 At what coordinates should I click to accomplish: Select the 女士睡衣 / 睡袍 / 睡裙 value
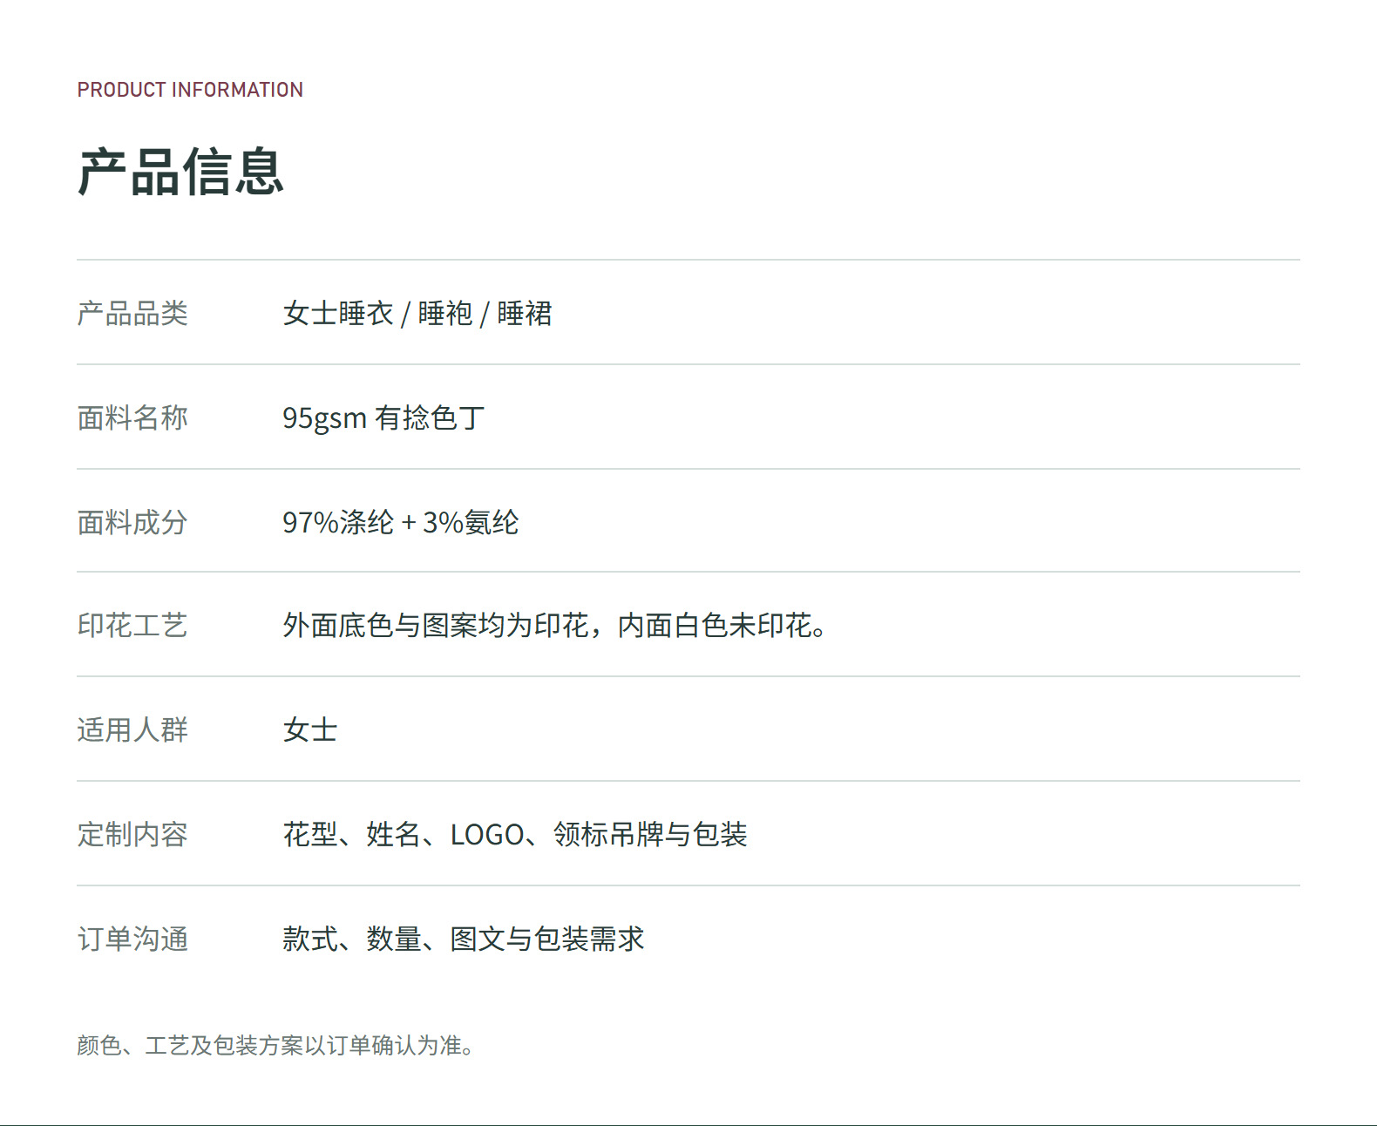tap(417, 313)
